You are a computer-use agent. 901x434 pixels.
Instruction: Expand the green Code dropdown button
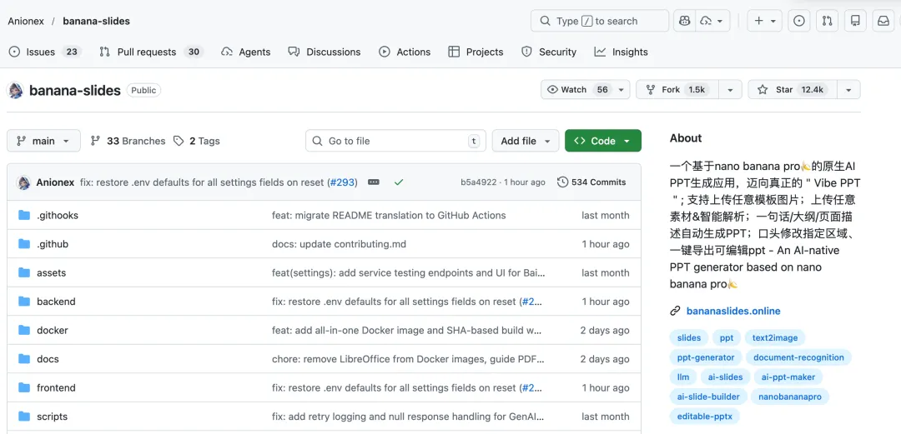click(x=602, y=141)
